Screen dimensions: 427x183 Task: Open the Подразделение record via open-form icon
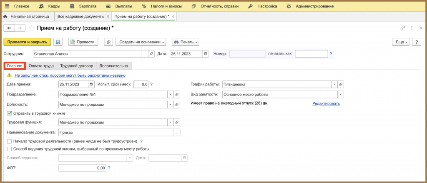point(177,95)
